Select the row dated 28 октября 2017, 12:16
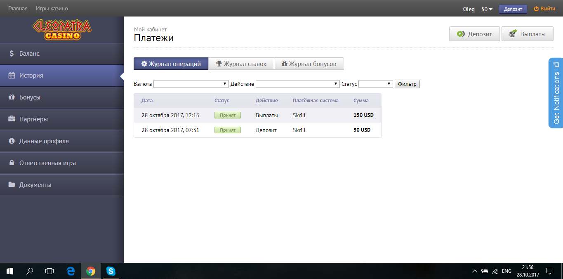Image resolution: width=563 pixels, height=279 pixels. tap(257, 115)
